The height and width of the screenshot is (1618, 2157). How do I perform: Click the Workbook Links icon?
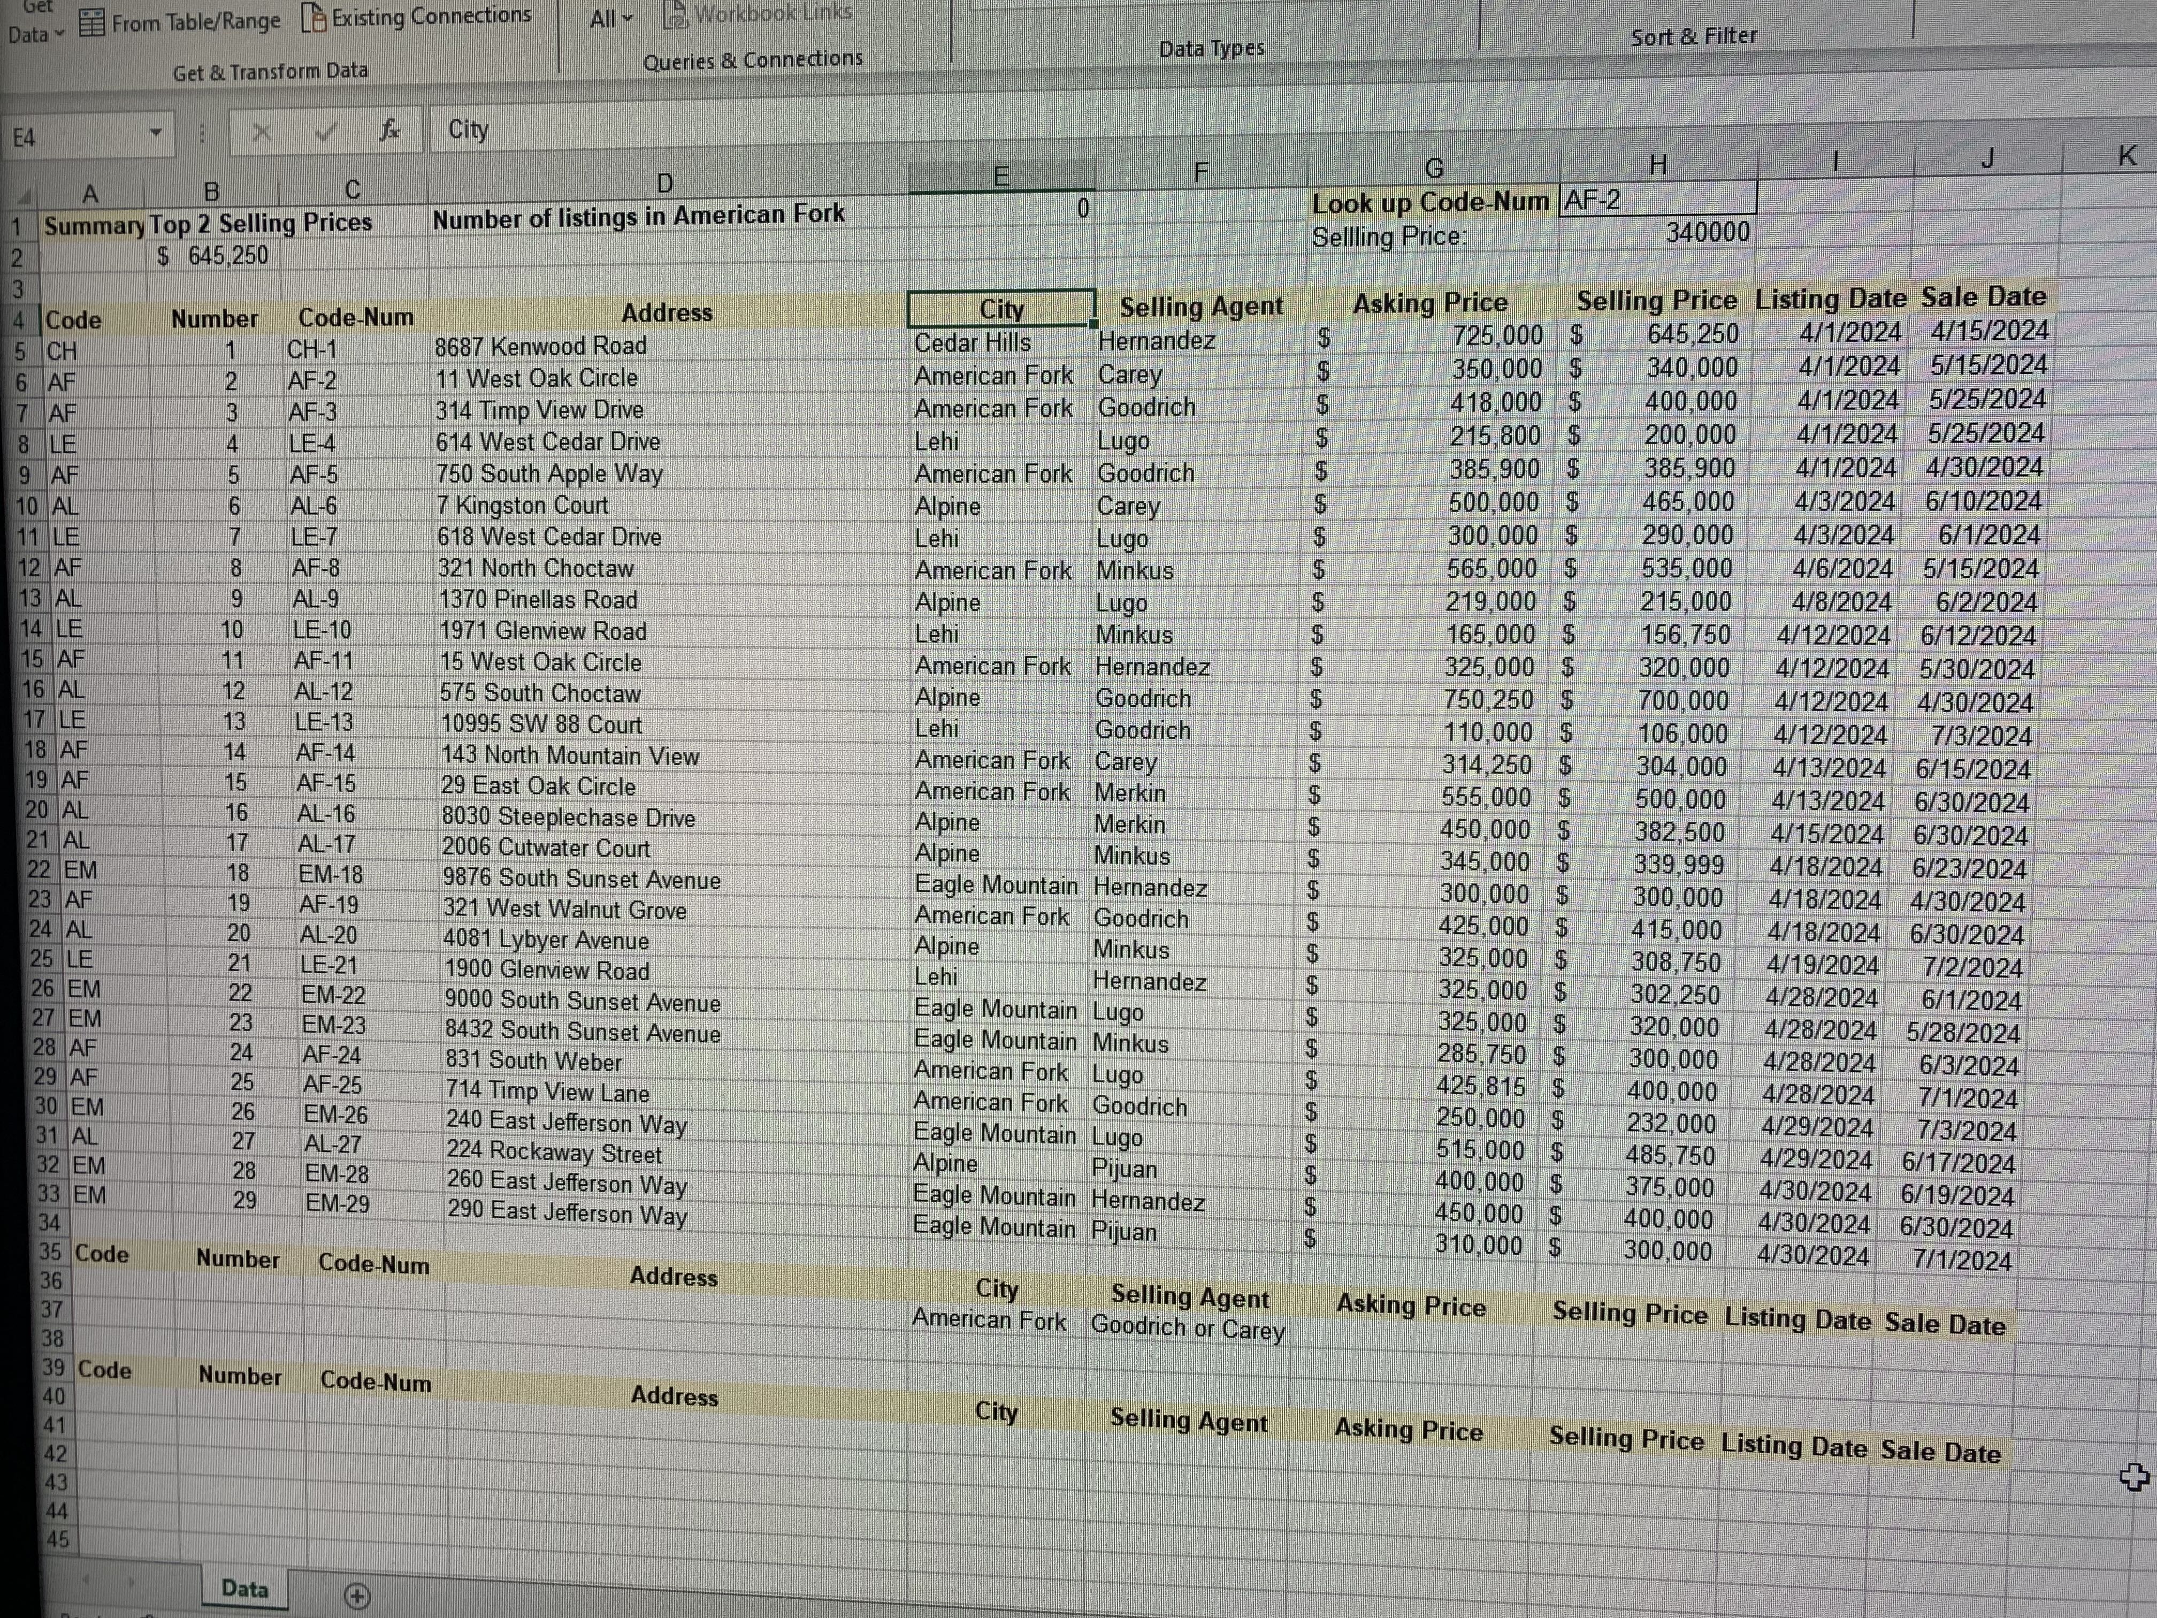pyautogui.click(x=675, y=14)
